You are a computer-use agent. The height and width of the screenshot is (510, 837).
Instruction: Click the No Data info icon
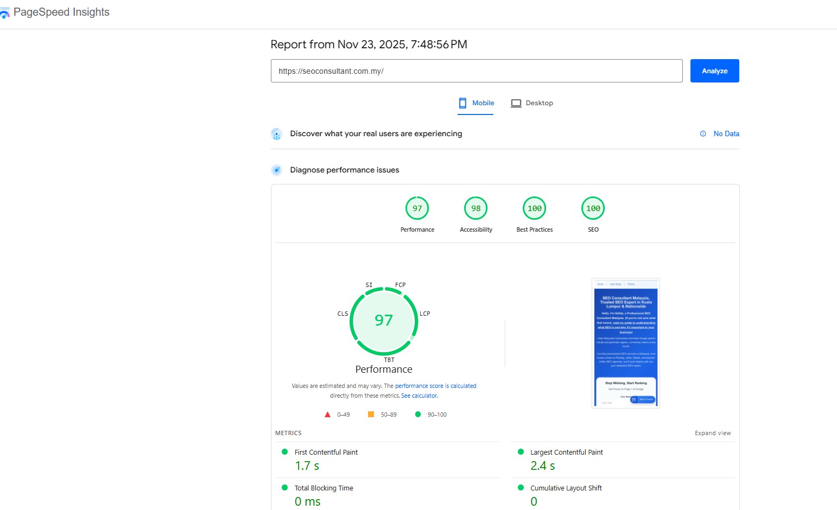[703, 133]
